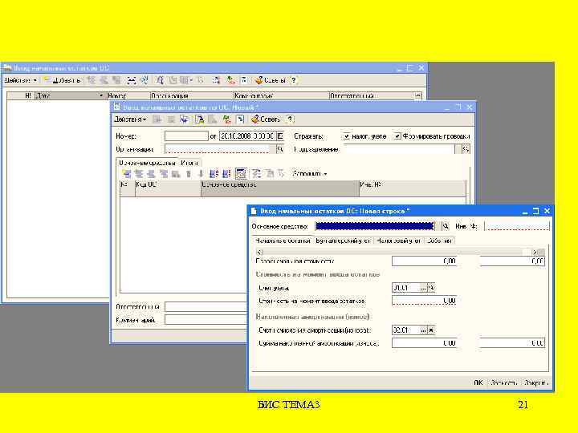578x433 pixels.
Task: Open the Заполнить dropdown in table toolbar
Action: [310, 173]
